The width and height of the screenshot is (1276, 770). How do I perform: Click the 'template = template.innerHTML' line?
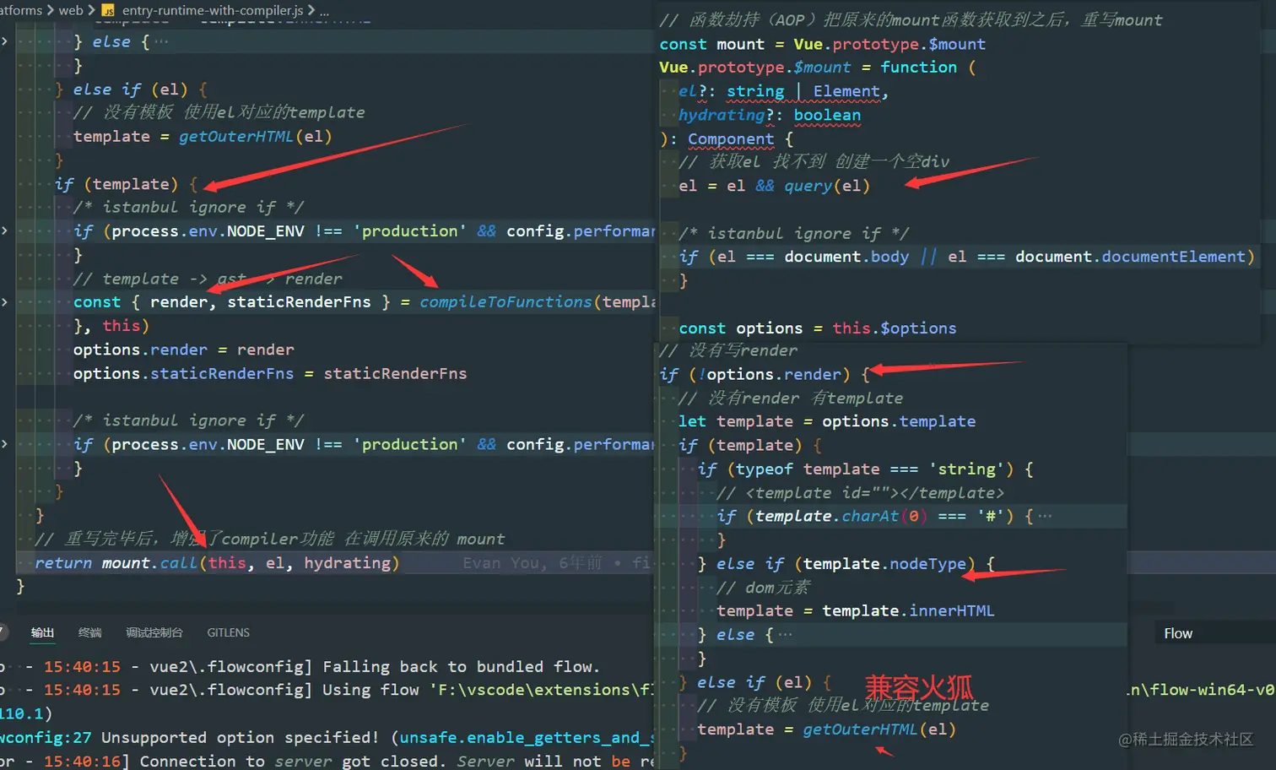coord(855,610)
